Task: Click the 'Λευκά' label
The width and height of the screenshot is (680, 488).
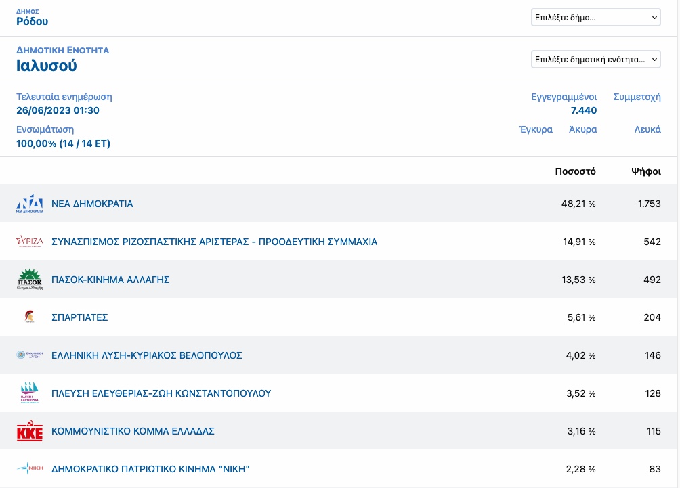Action: click(647, 129)
